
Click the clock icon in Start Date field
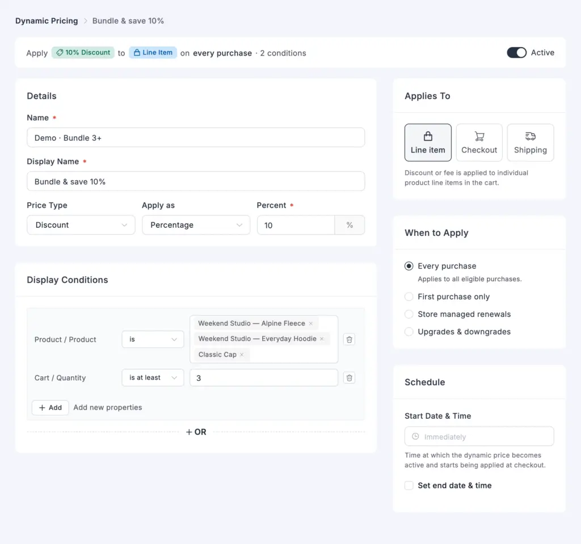coord(416,437)
